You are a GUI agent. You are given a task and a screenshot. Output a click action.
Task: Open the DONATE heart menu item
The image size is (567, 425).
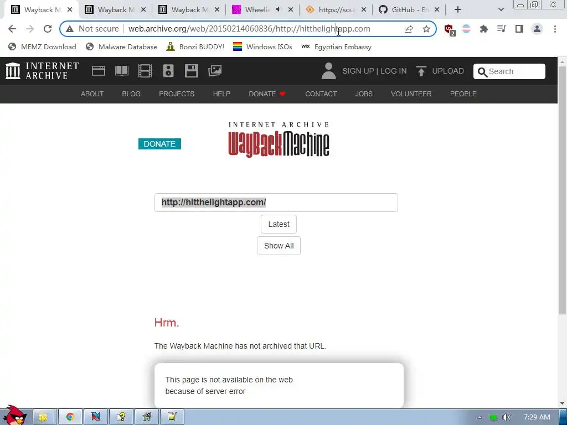pyautogui.click(x=267, y=94)
